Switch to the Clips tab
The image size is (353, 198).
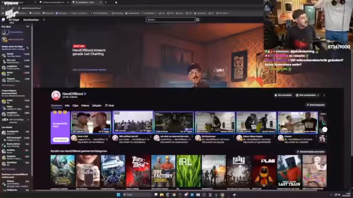click(75, 106)
